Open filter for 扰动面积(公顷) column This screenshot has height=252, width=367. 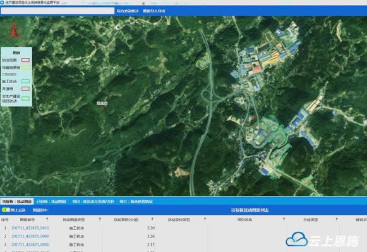tap(152, 219)
